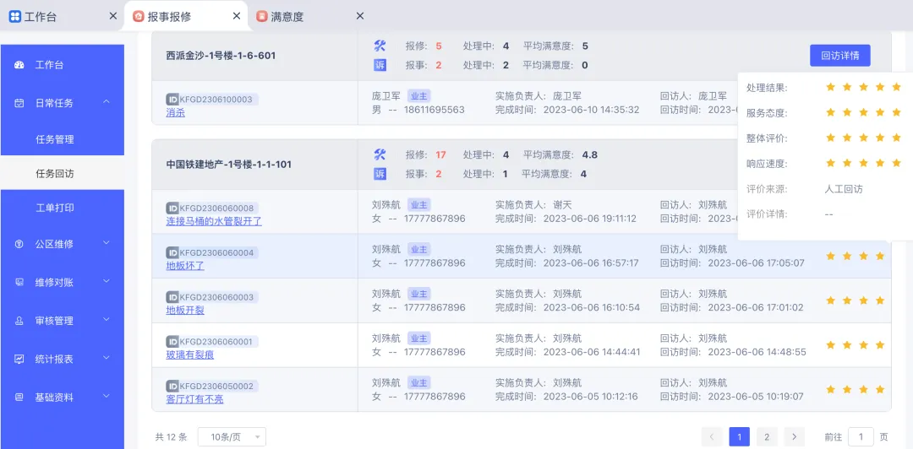Select 任务管理 in the sidebar

[x=55, y=139]
